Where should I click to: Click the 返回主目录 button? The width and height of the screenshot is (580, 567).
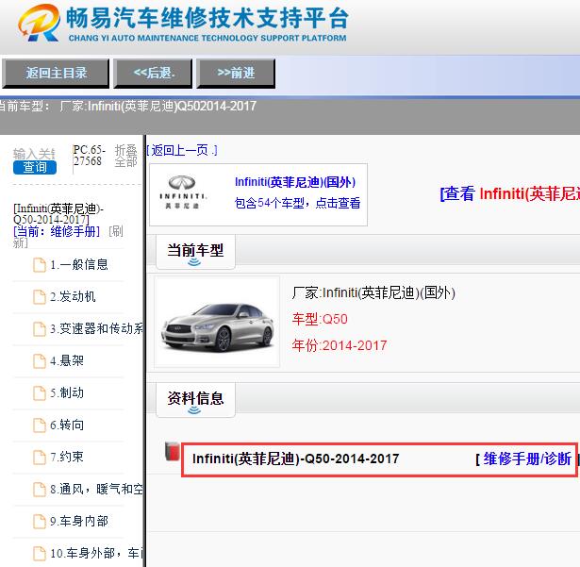point(56,73)
